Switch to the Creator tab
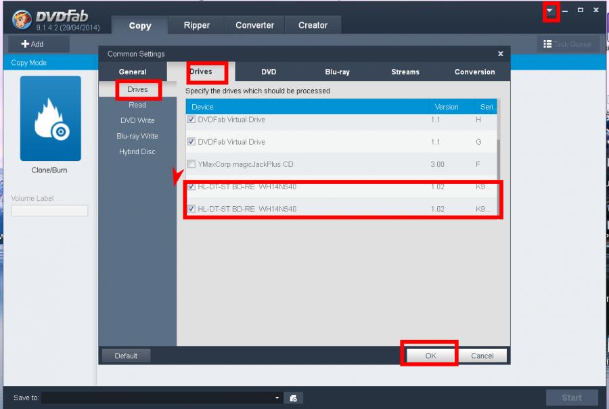This screenshot has width=609, height=409. click(313, 25)
